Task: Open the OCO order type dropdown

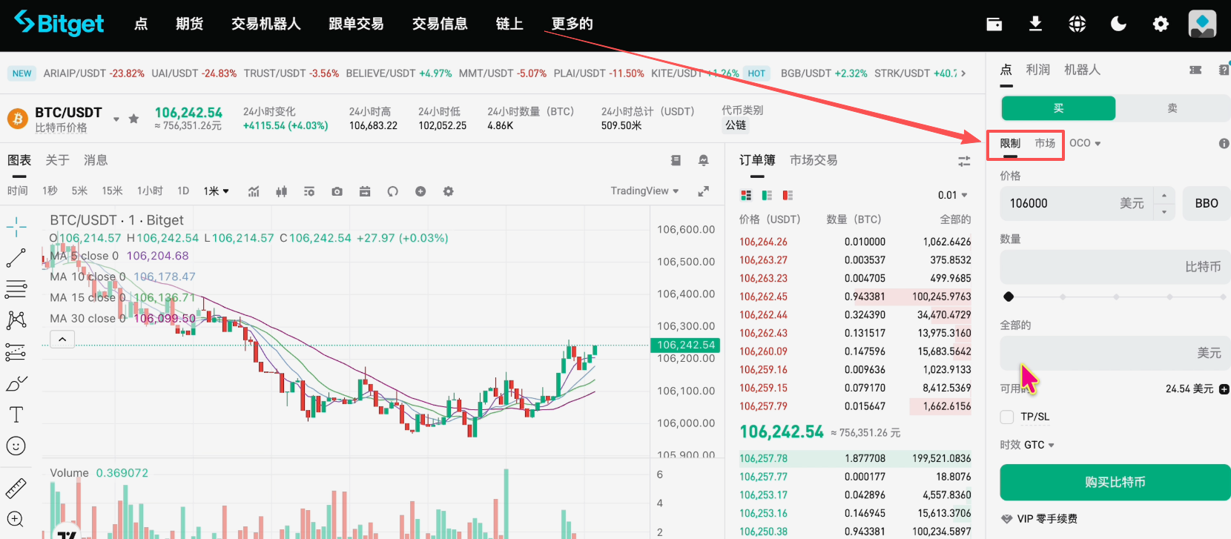Action: (x=1085, y=143)
